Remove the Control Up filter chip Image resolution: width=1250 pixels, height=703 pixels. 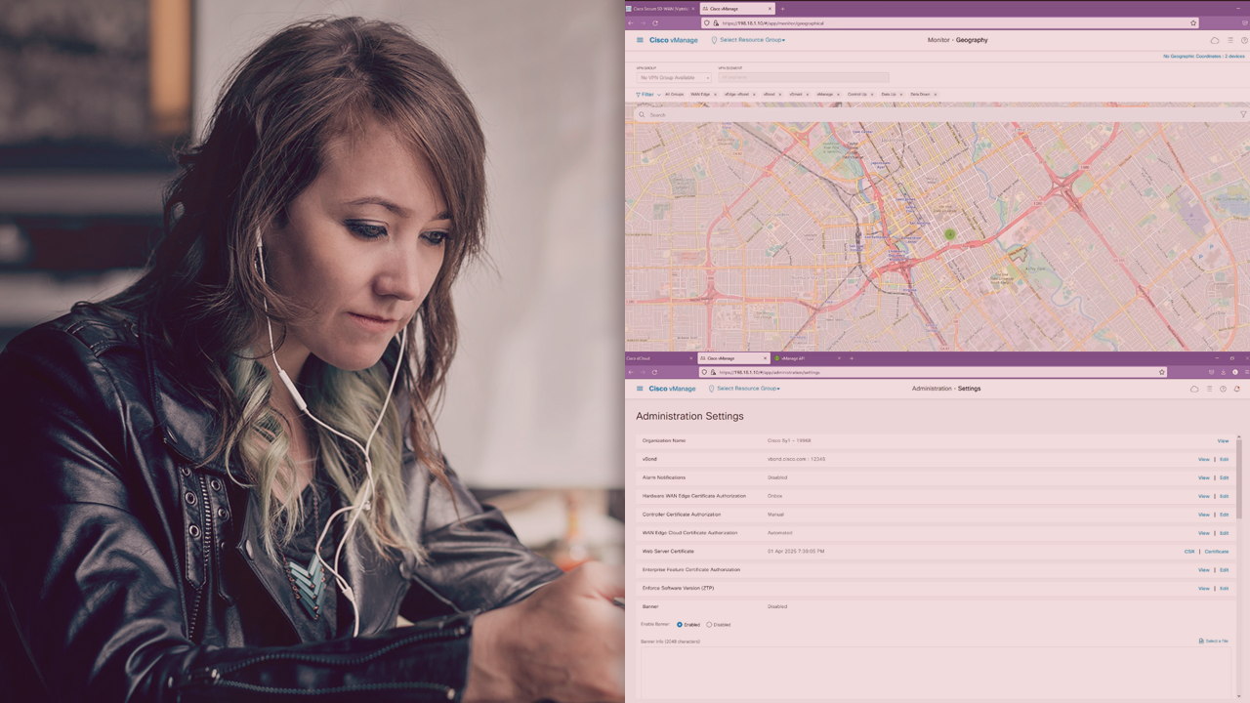coord(872,95)
